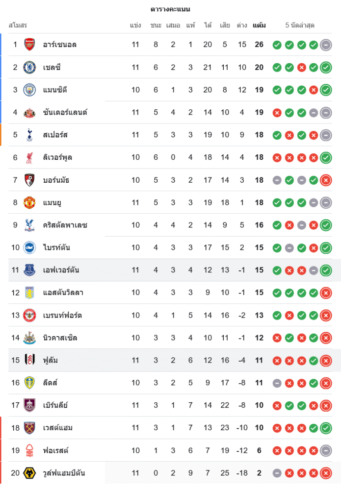Click the Wolverhampton wolf crest
The height and width of the screenshot is (490, 341).
pos(29,473)
